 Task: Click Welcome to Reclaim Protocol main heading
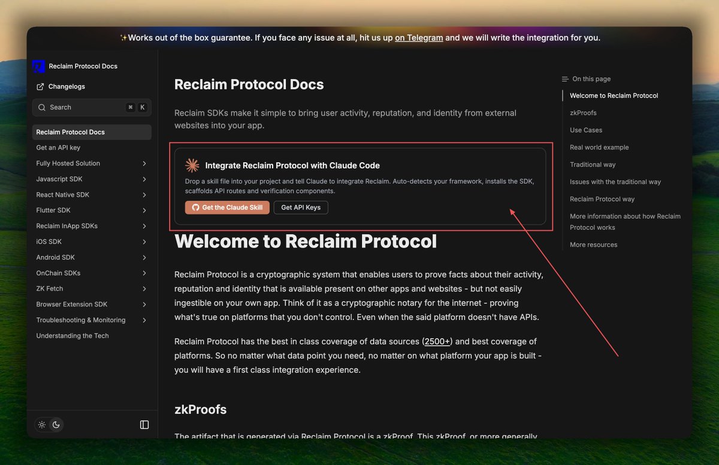tap(306, 241)
